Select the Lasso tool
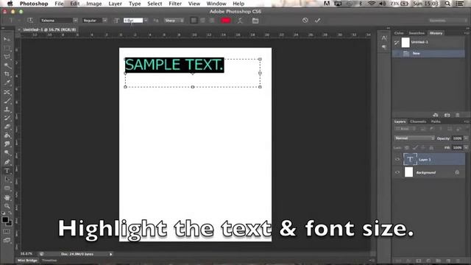471x265 pixels. tap(7, 57)
